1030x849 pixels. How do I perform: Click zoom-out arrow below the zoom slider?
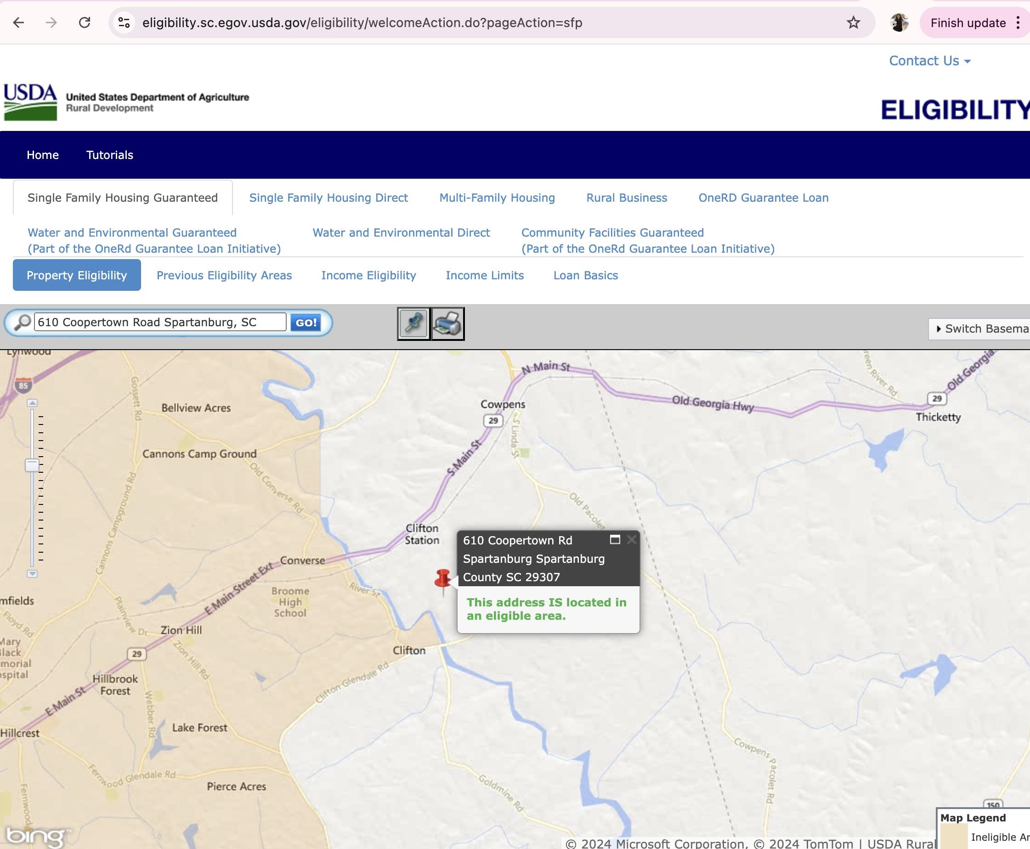point(32,574)
